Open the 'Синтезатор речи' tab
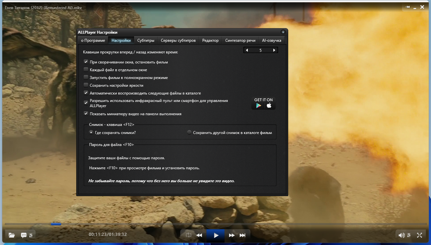Image resolution: width=431 pixels, height=245 pixels. [x=240, y=40]
